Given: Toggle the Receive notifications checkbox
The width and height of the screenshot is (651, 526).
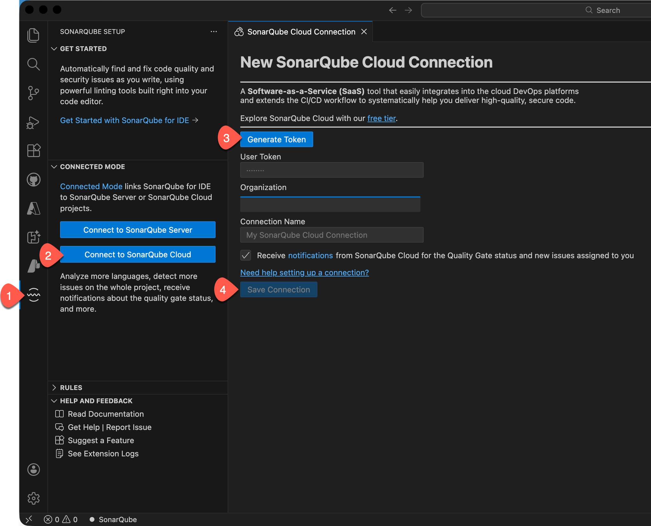Looking at the screenshot, I should [x=246, y=255].
